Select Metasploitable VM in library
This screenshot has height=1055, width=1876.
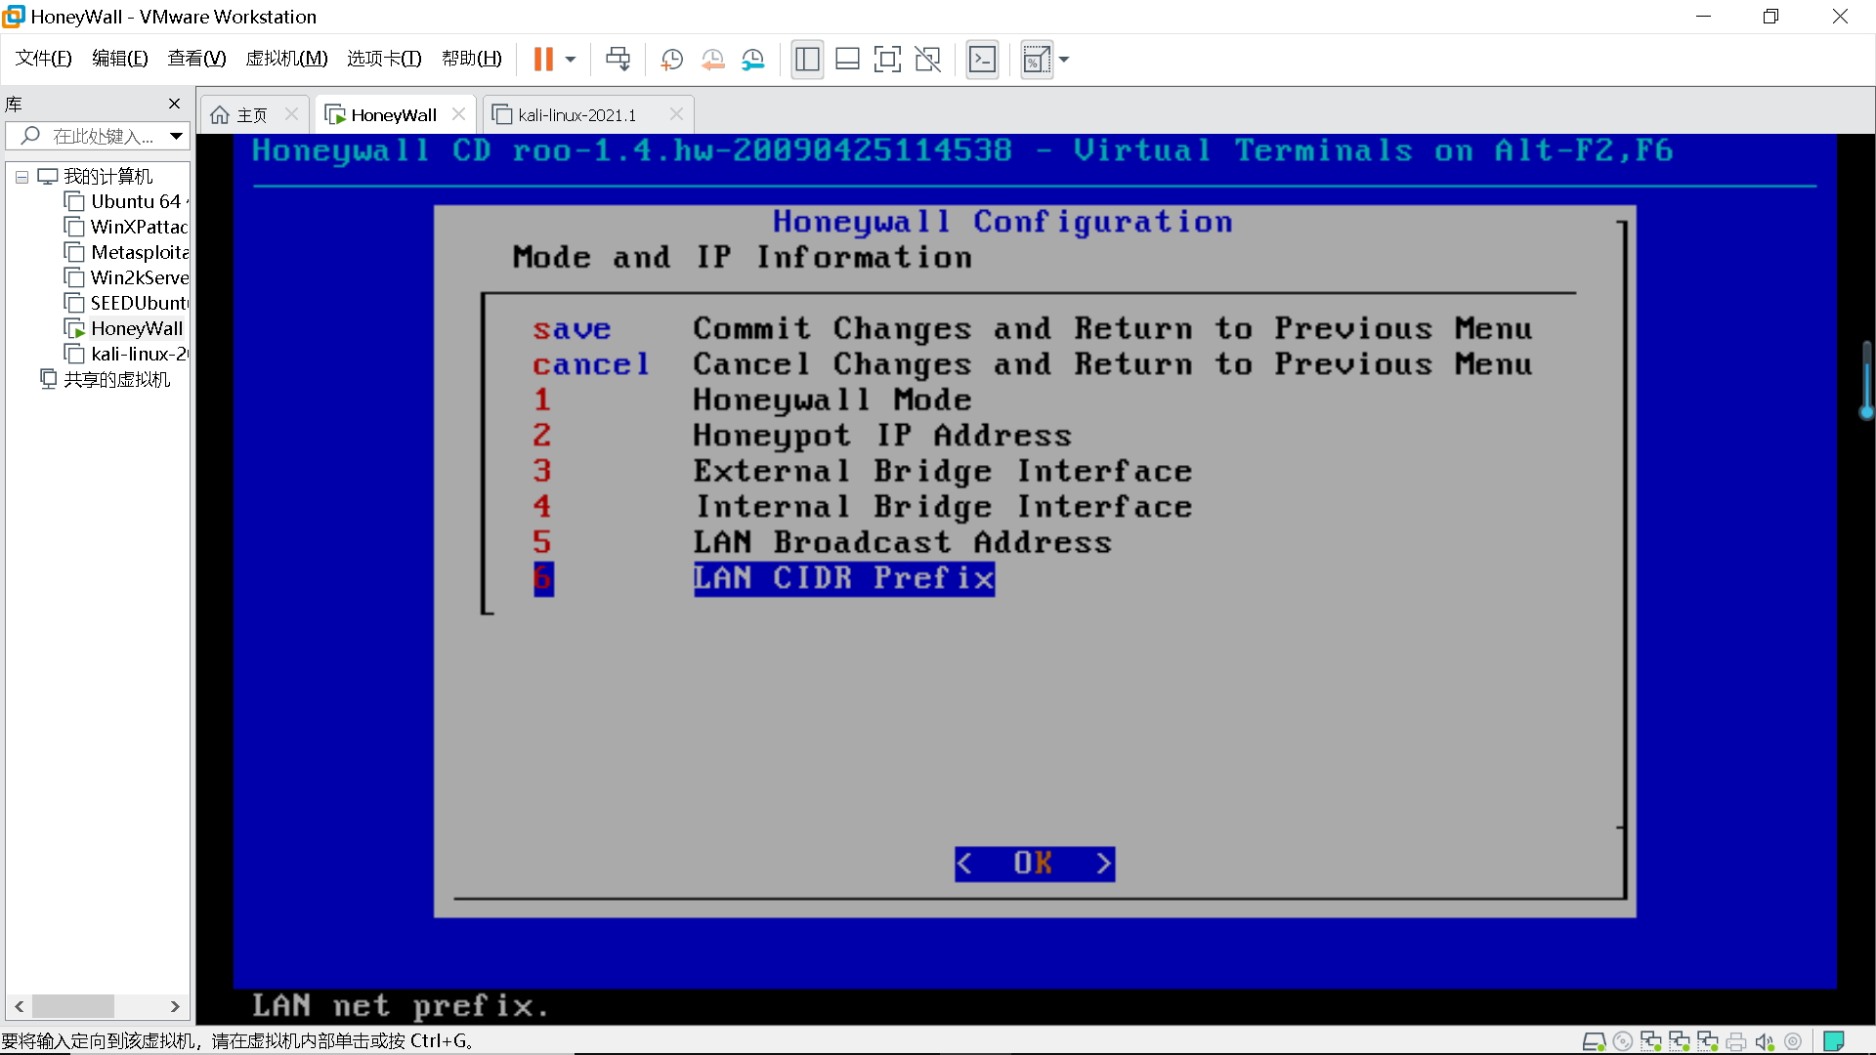coord(139,252)
